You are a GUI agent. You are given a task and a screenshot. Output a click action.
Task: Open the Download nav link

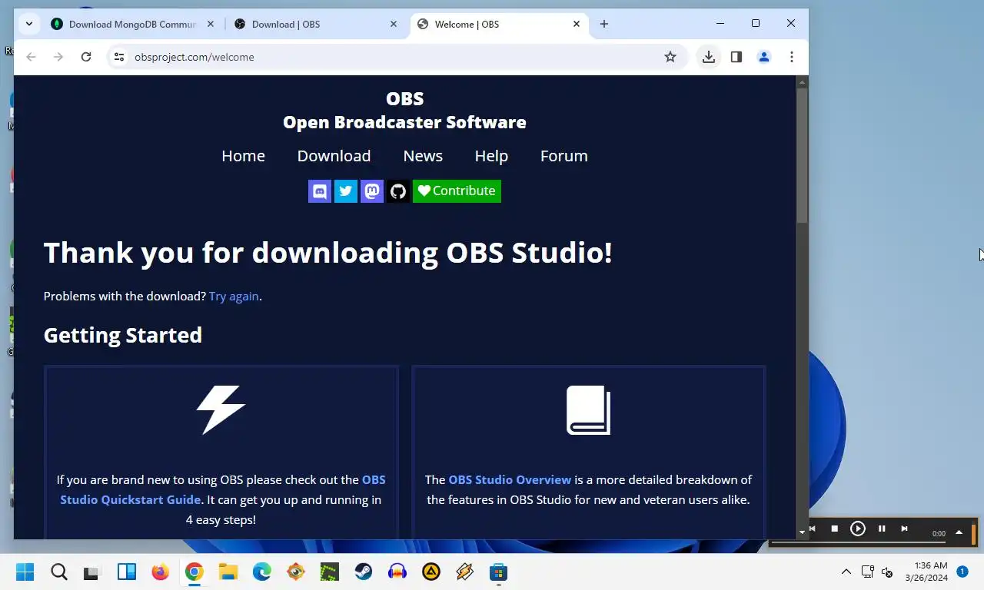334,156
